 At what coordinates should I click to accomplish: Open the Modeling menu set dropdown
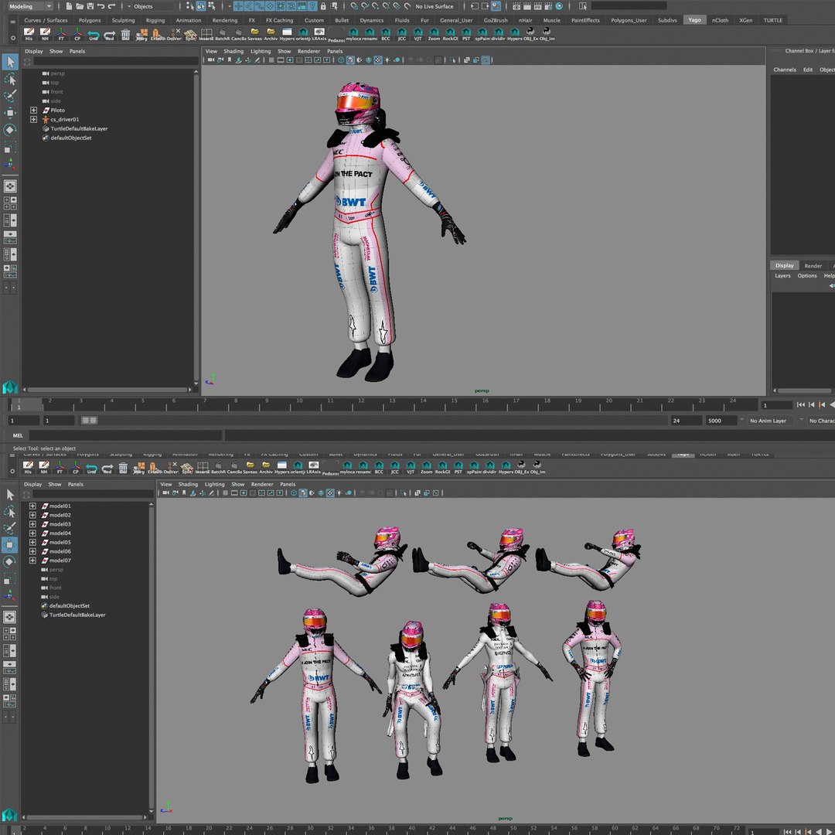click(30, 6)
